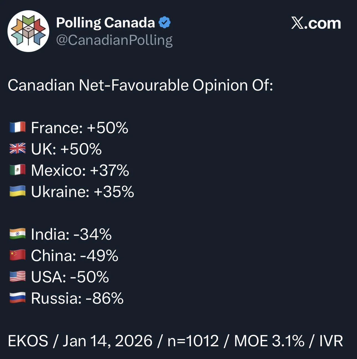
Task: Click the EKOS Jan 14, 2026 source line
Action: click(x=175, y=341)
